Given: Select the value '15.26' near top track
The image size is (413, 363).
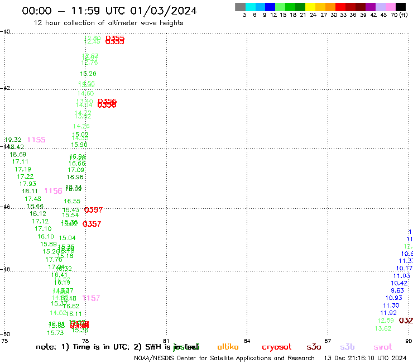Looking at the screenshot, I should click(88, 74).
